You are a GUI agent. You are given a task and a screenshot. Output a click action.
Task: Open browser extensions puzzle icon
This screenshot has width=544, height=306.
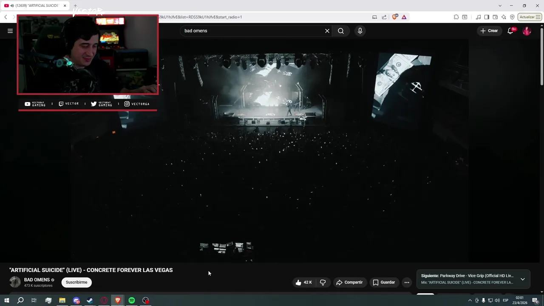pos(456,17)
